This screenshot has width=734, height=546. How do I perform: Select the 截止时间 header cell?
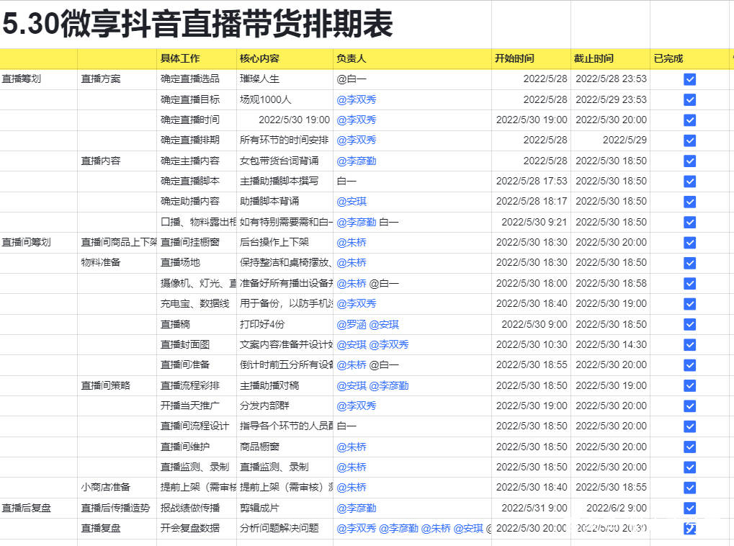(x=610, y=58)
